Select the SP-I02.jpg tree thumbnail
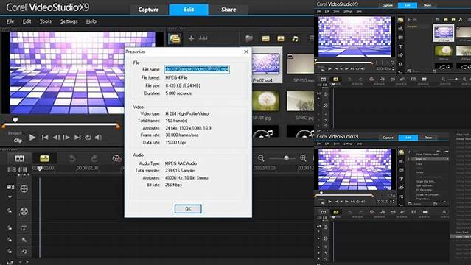 (301, 101)
